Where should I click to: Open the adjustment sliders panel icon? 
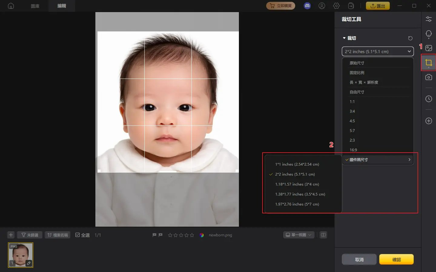428,19
